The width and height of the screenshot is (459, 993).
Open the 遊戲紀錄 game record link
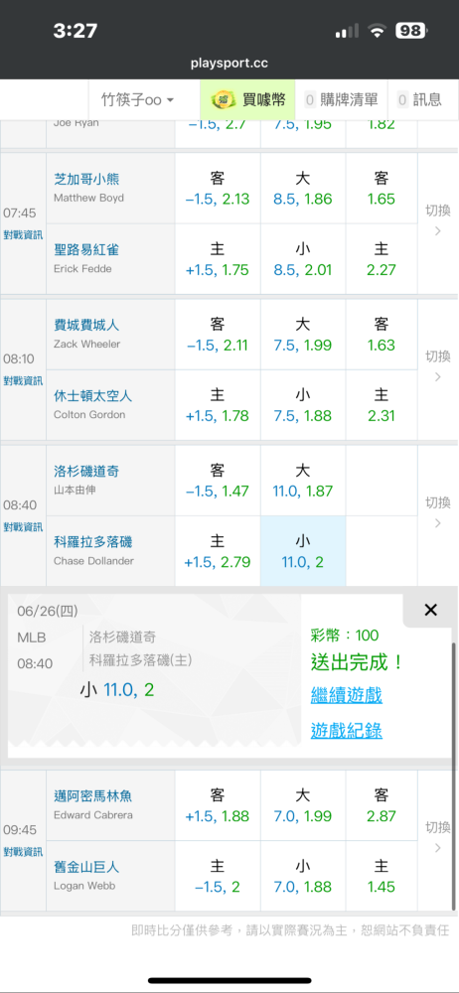[346, 730]
